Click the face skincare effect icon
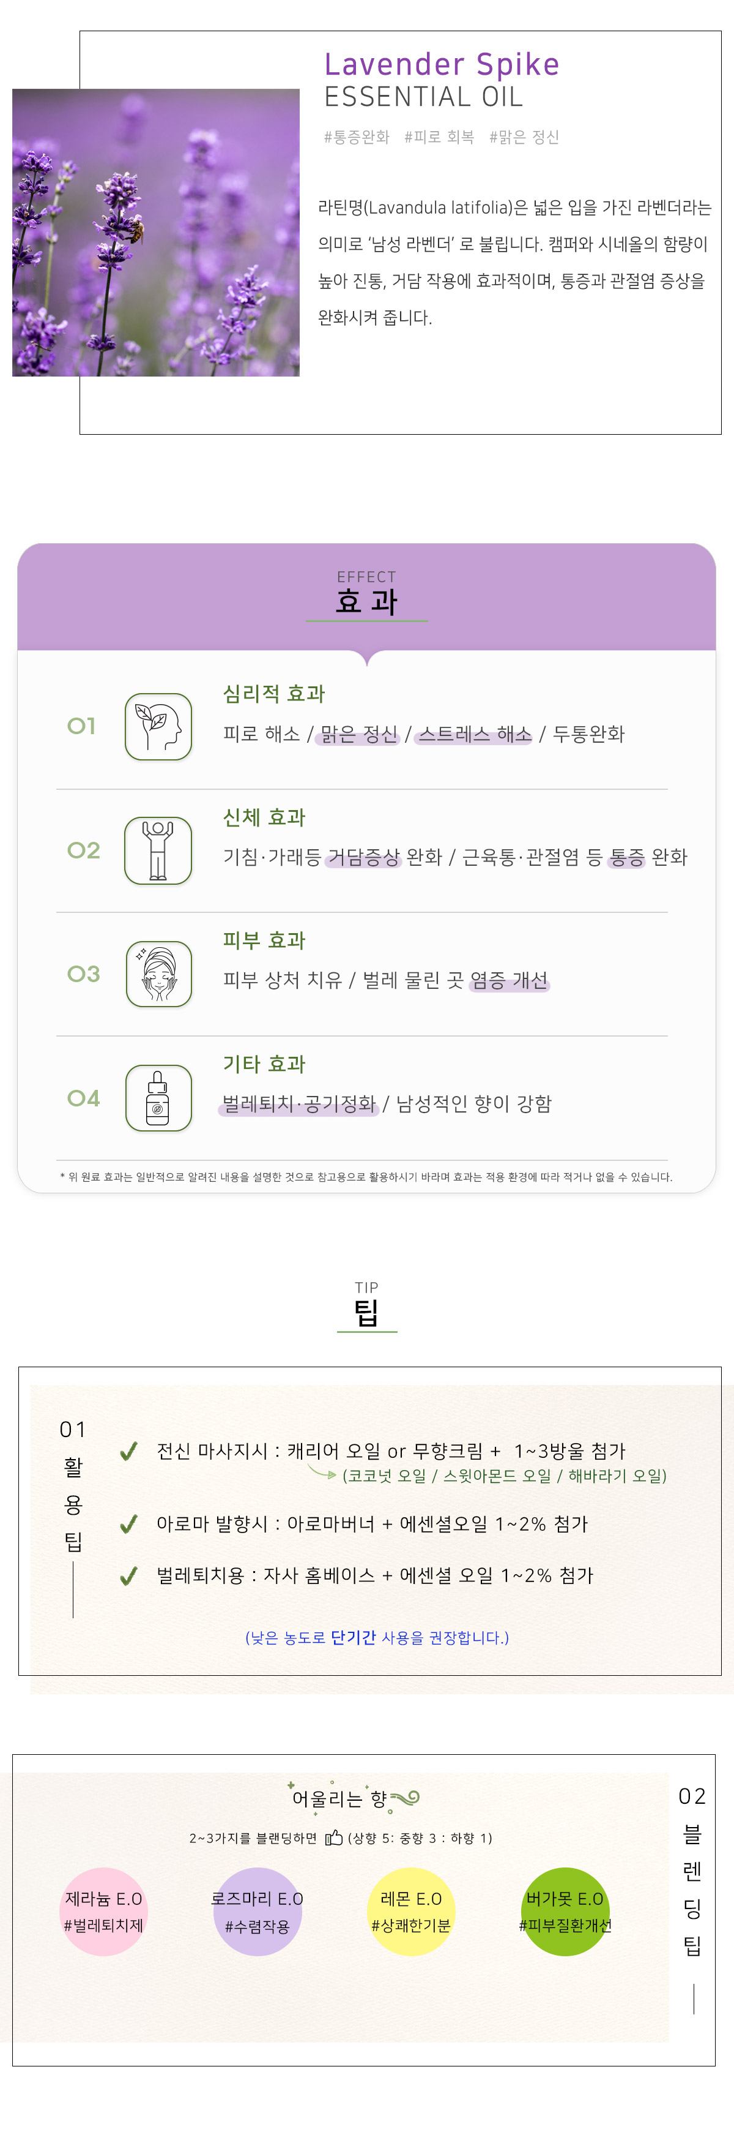Screen dimensions: 734x2143 tap(158, 974)
